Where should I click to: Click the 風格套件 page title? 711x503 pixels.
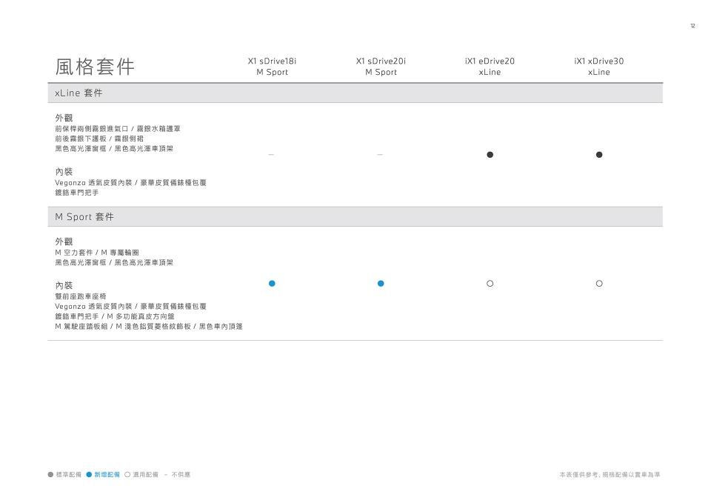(x=95, y=67)
